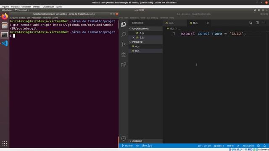Open Arquivo menu in VirtualBox menu bar
The image size is (269, 151).
tap(5, 7)
